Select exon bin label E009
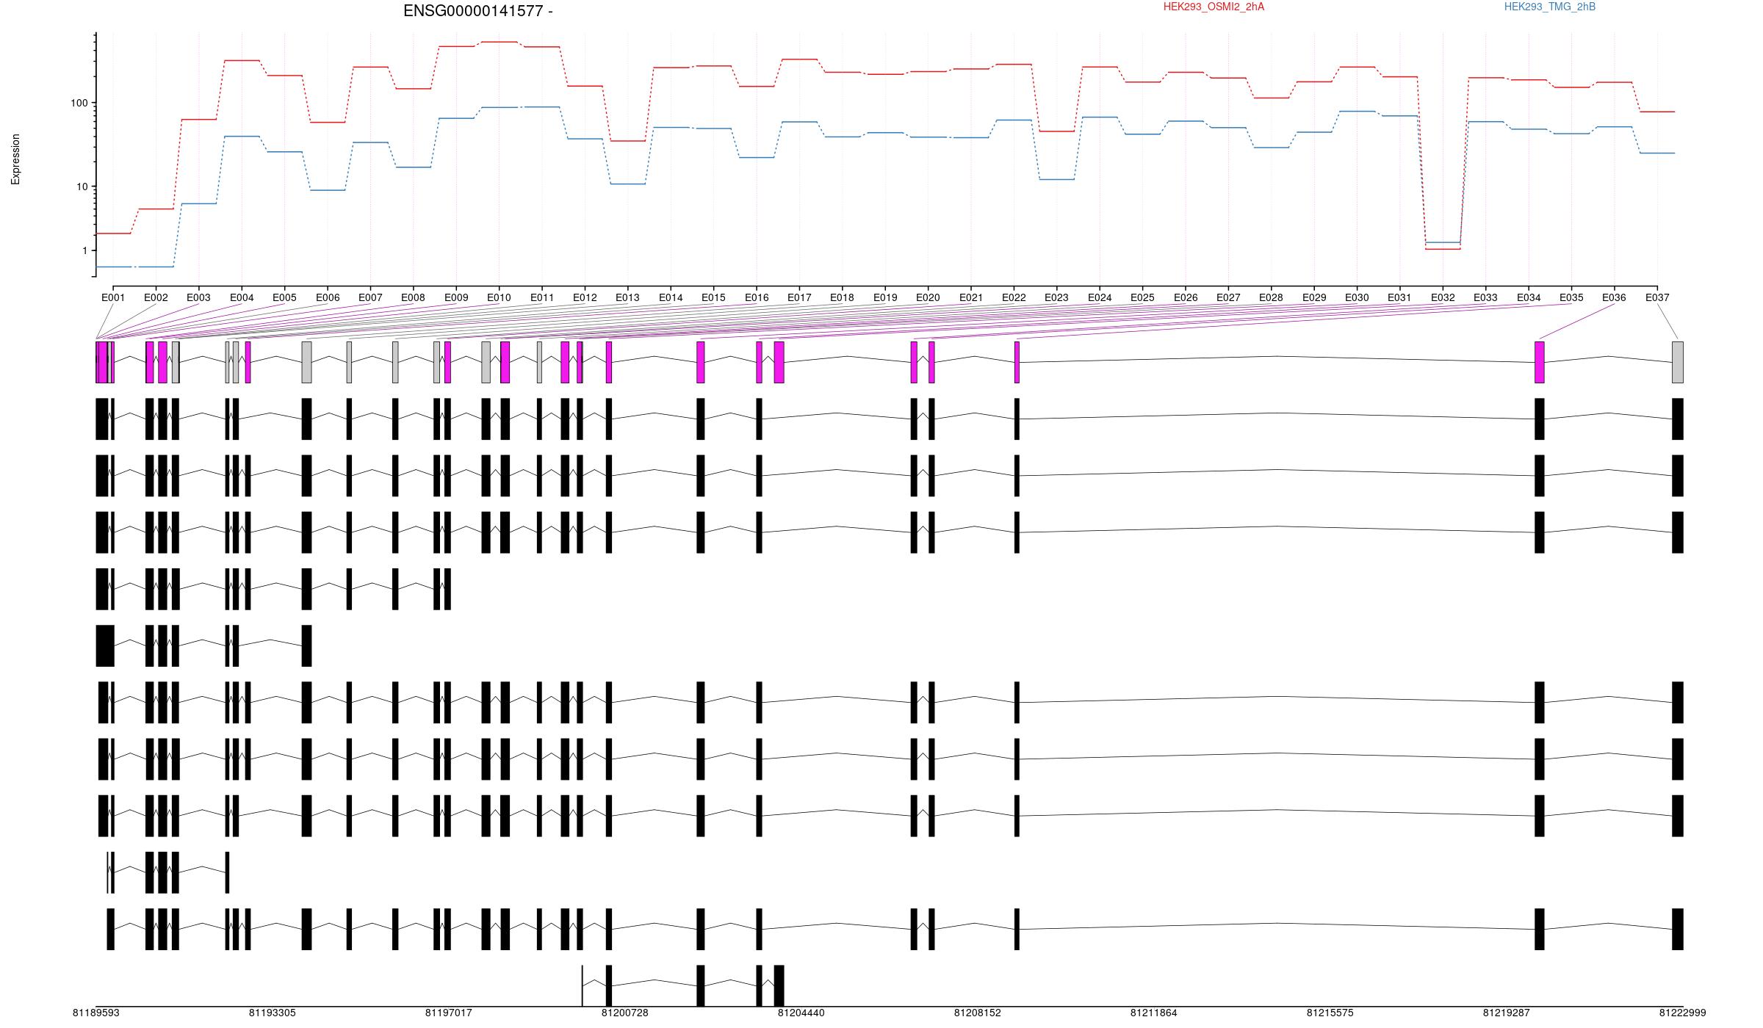1763x1028 pixels. click(x=456, y=297)
